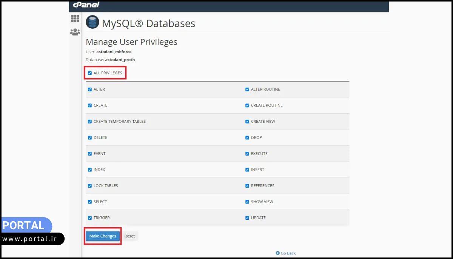The image size is (453, 259).
Task: Click the MySQL Databases barrel icon
Action: (x=92, y=23)
